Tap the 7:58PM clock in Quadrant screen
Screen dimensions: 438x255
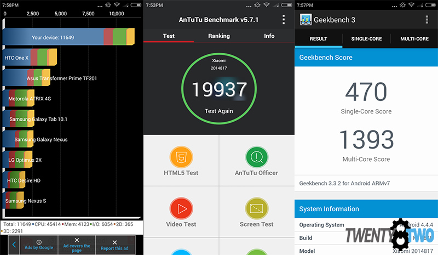[x=10, y=5]
